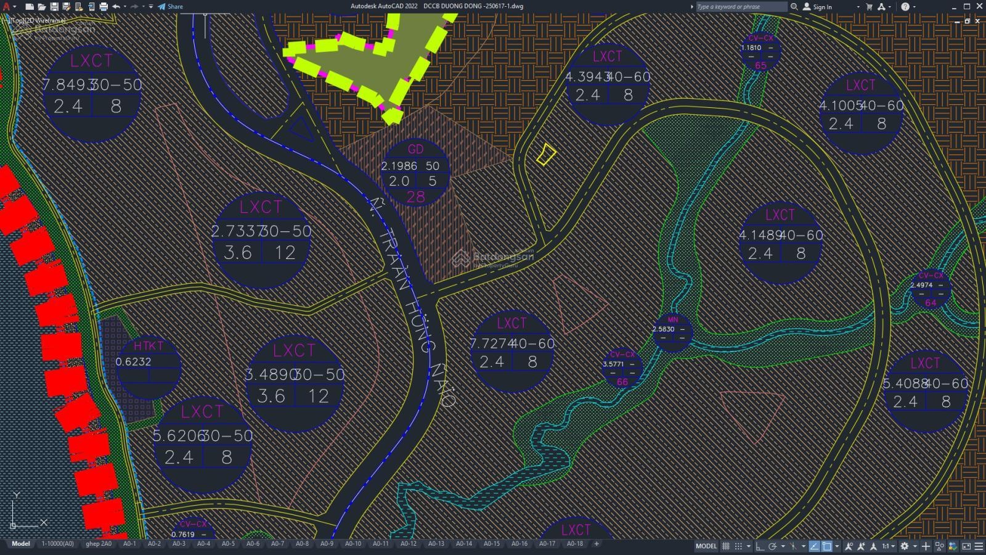Click the Help question mark icon

click(x=905, y=7)
